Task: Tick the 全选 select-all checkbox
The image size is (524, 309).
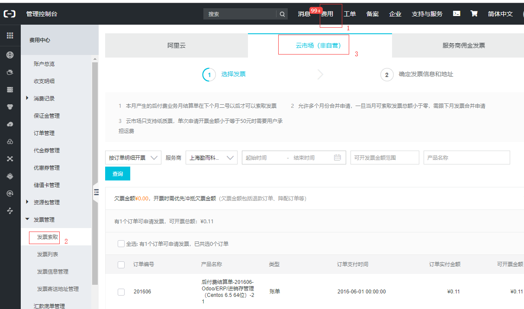Action: click(x=121, y=244)
